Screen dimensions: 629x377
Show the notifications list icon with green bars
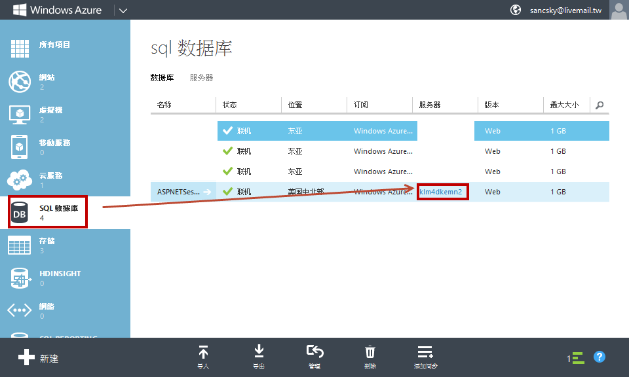tap(578, 358)
